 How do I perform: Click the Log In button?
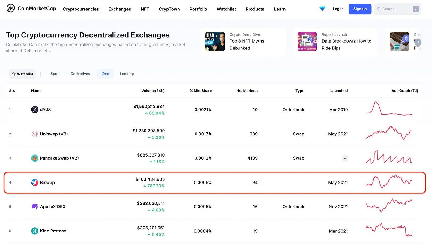[x=338, y=9]
